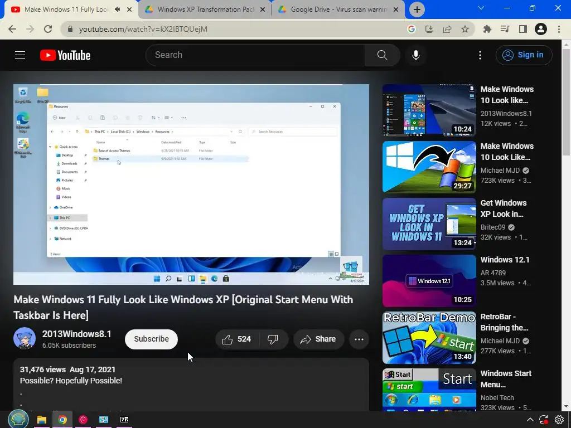
Task: Click the install app icon in address bar
Action: (x=429, y=29)
